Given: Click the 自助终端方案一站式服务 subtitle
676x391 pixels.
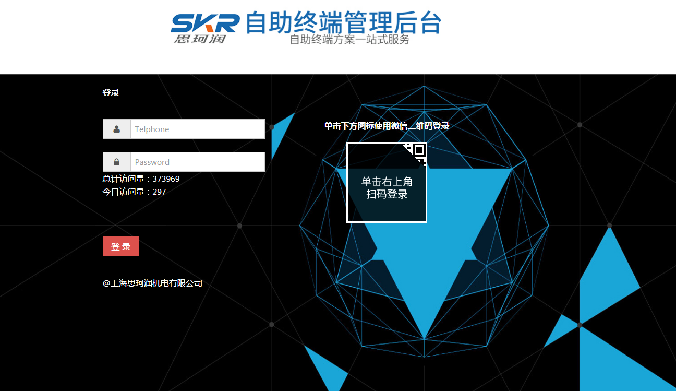Looking at the screenshot, I should click(x=349, y=40).
